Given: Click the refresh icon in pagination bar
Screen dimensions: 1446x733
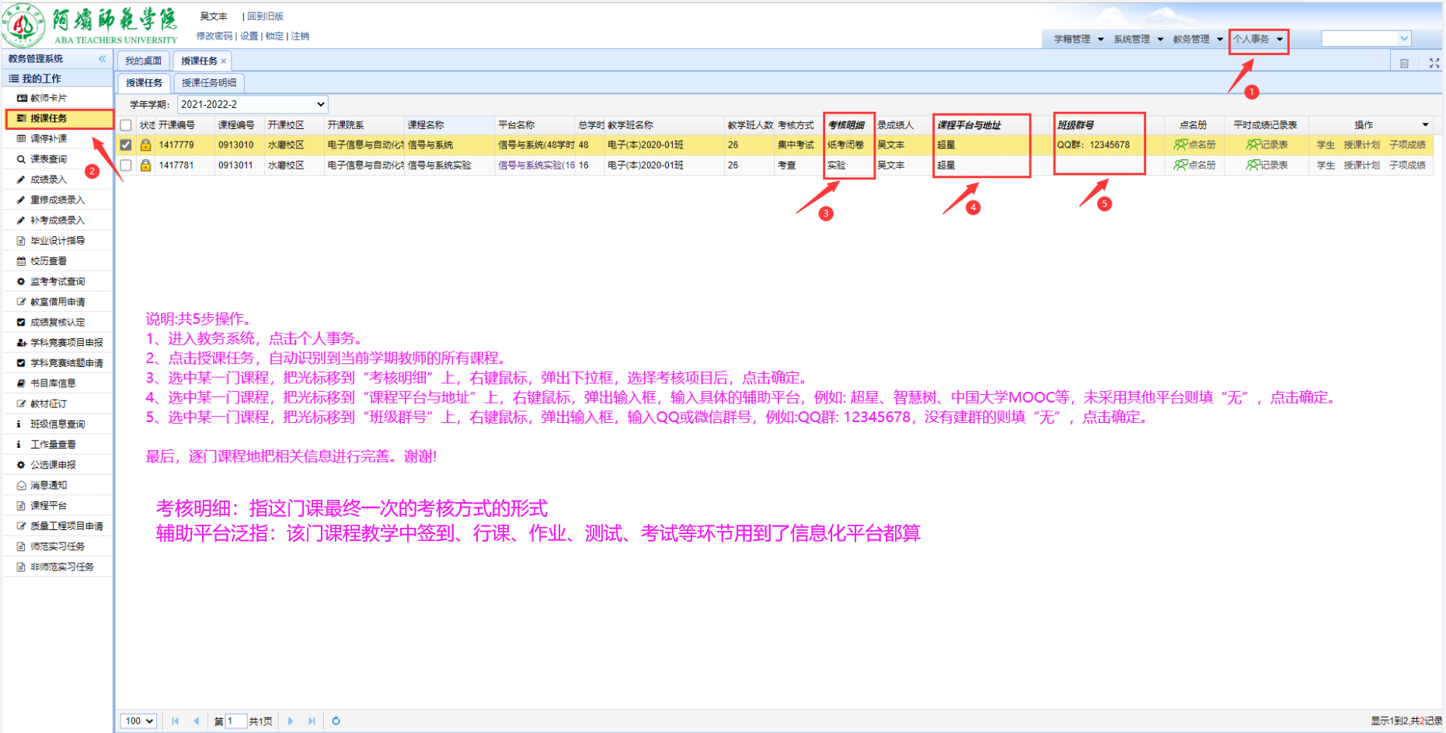Looking at the screenshot, I should (x=336, y=721).
